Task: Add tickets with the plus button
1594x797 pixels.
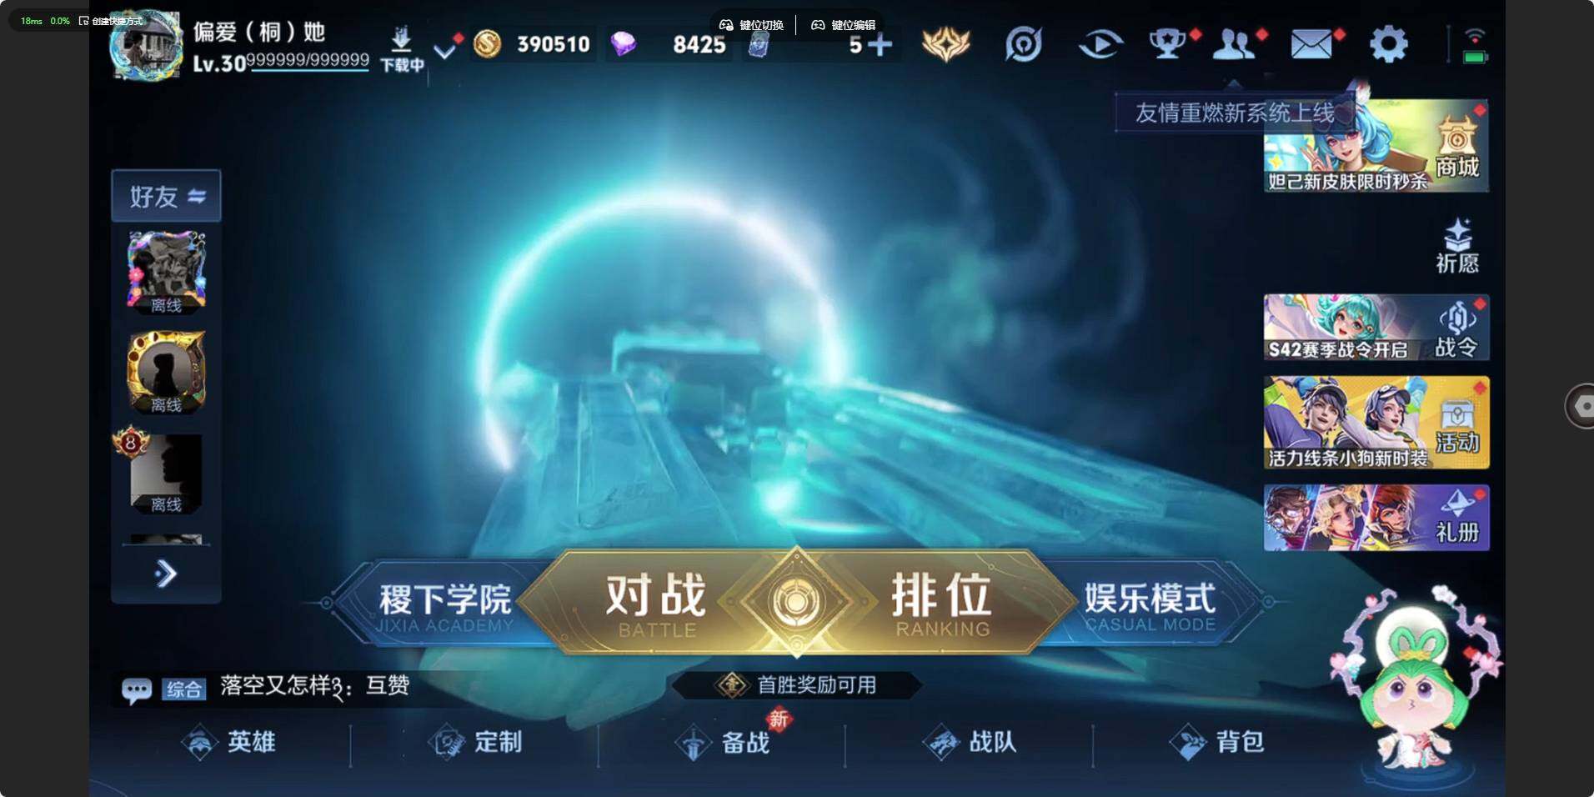Action: (880, 44)
